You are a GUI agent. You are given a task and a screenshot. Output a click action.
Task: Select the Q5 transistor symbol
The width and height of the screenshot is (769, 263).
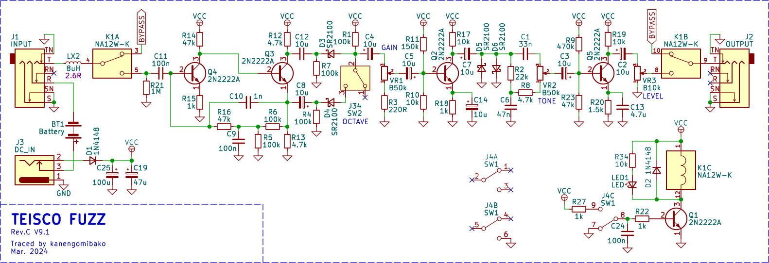click(603, 73)
